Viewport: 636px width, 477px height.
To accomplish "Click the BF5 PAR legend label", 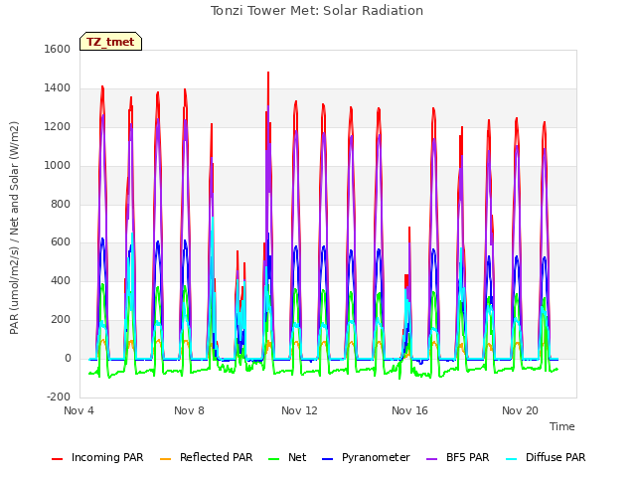I will [468, 457].
